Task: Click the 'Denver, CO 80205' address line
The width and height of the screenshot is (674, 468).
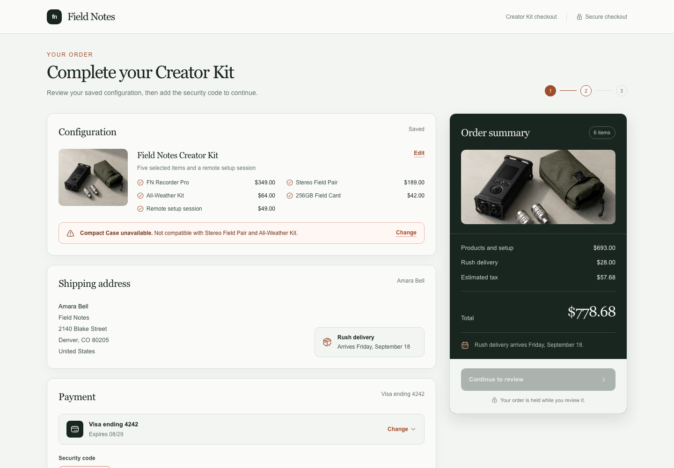Action: click(84, 340)
